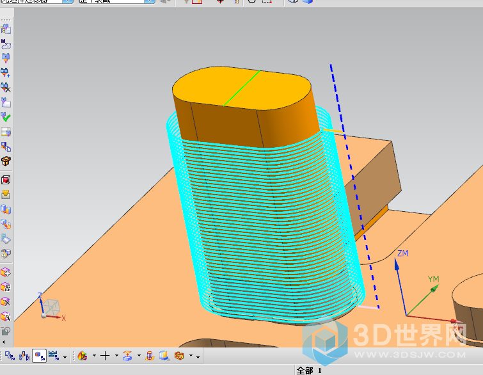Click the machine control 'M' cloud icon

pos(6,44)
